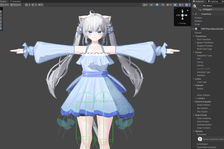Image resolution: width=224 pixels, height=149 pixels.
Task: Collapse VRC Phys Bone component
Action: (193, 29)
